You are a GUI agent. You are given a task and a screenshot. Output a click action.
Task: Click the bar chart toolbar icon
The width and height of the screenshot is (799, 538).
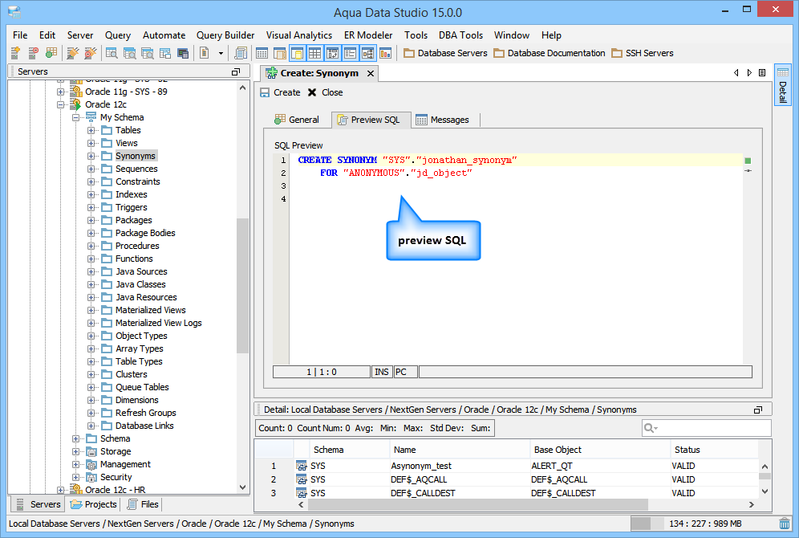click(x=386, y=52)
